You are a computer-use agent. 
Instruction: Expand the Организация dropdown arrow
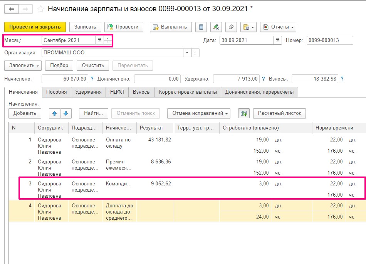click(187, 52)
